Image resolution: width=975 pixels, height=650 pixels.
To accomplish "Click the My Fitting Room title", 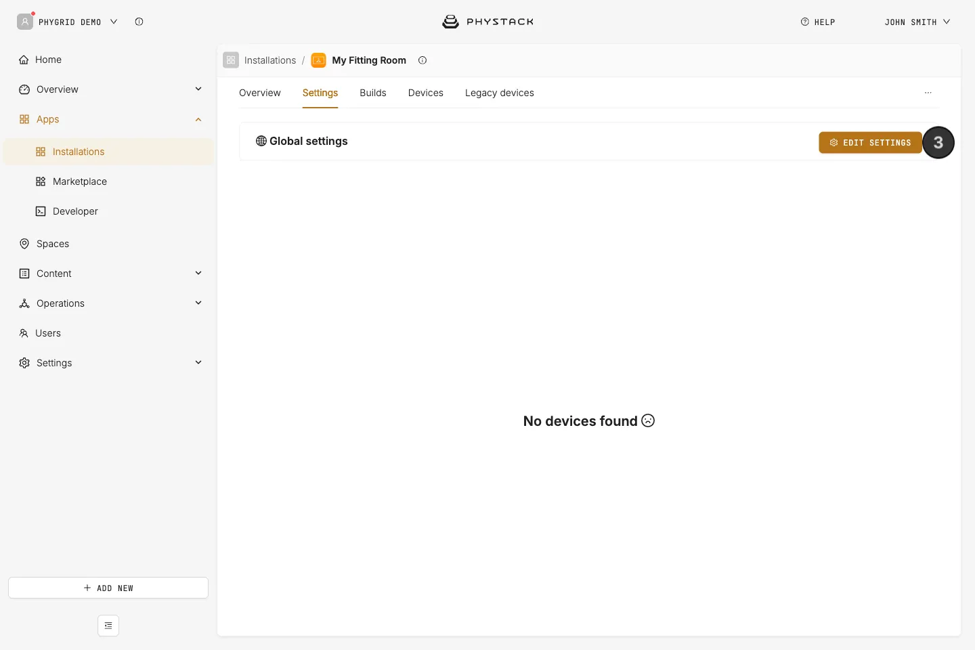I will coord(369,60).
